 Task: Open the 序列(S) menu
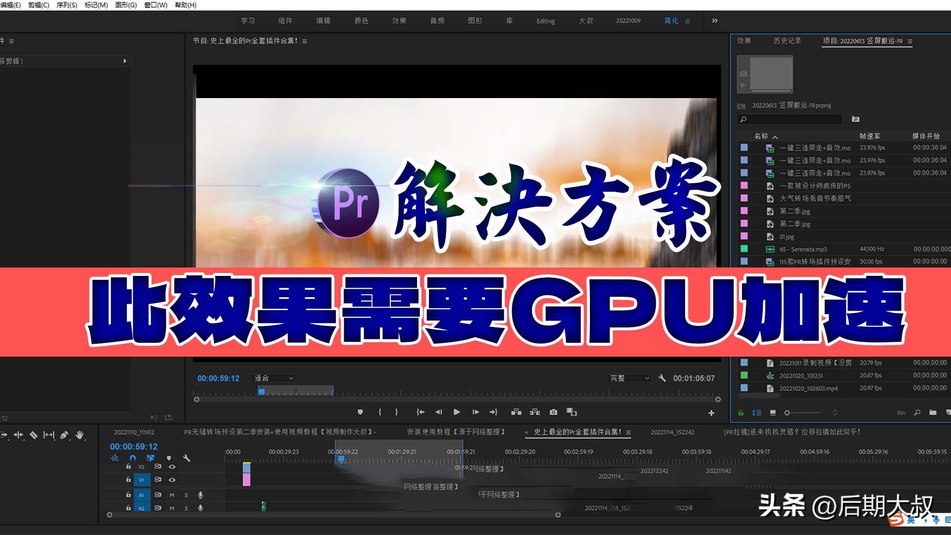point(67,5)
